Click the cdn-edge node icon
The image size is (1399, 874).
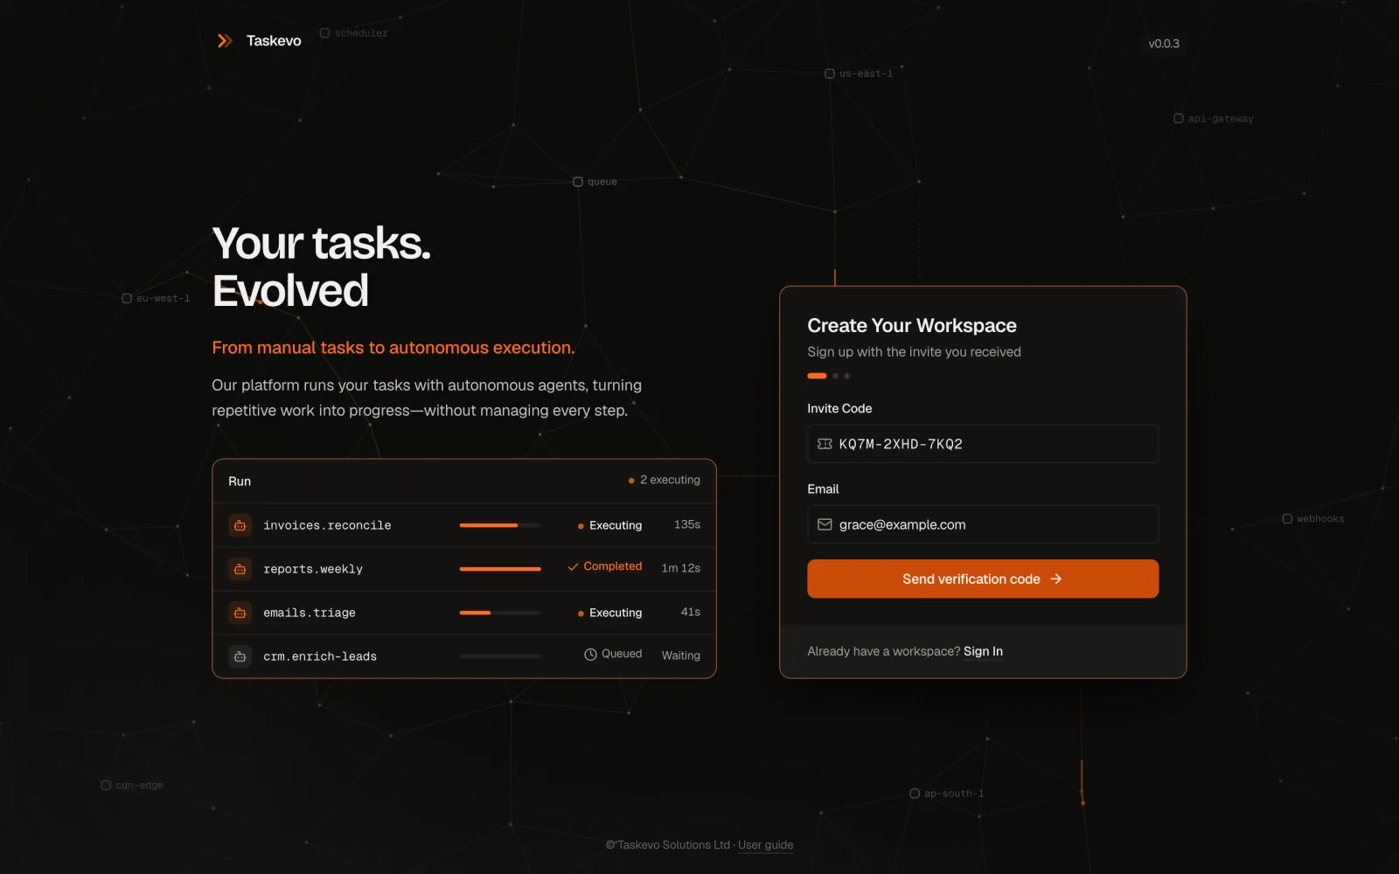coord(106,785)
